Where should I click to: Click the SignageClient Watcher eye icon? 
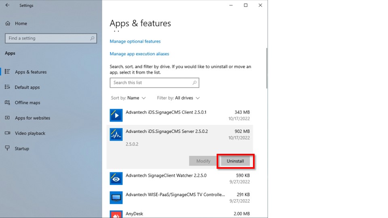point(116,178)
